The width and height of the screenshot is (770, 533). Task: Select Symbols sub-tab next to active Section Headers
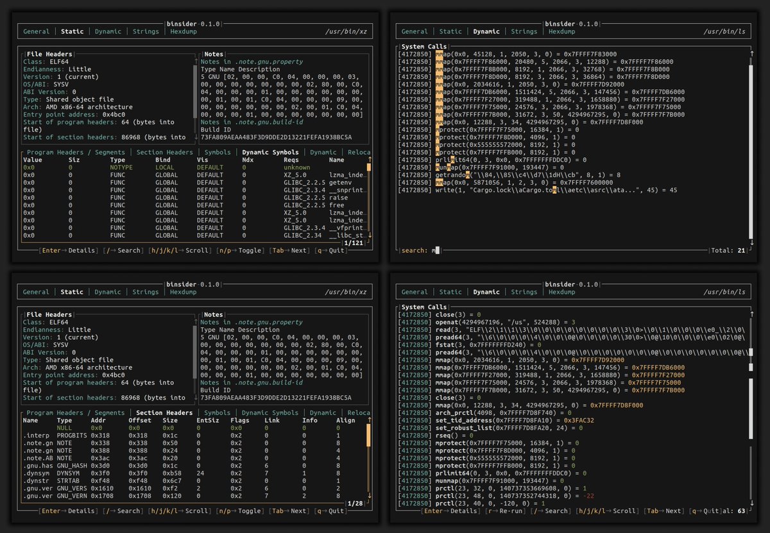click(x=218, y=413)
